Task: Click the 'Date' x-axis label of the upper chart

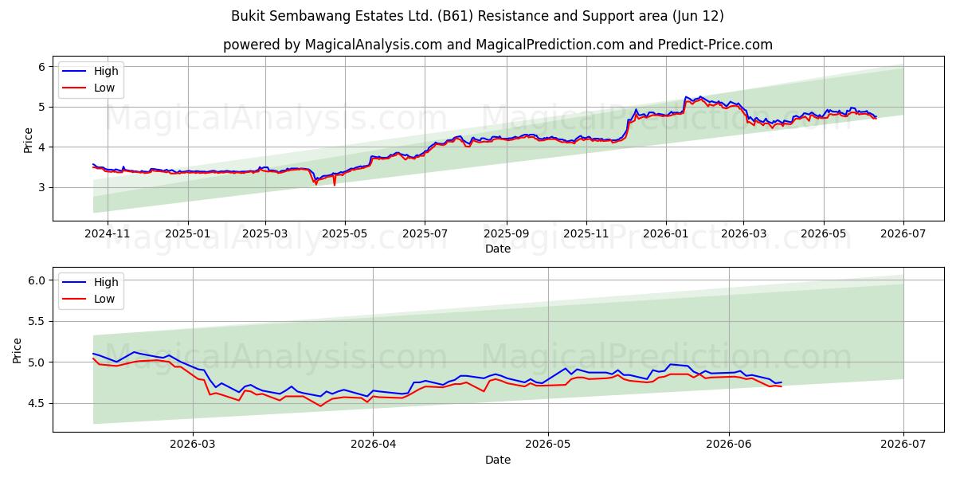Action: point(498,249)
